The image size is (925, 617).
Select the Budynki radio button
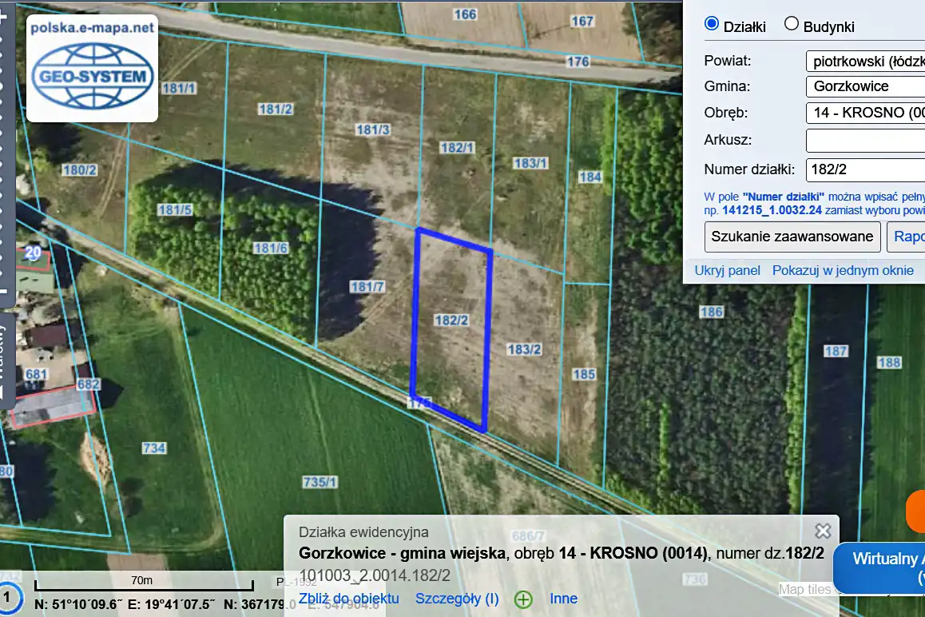click(792, 24)
